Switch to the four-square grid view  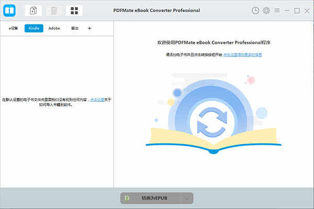click(x=74, y=10)
